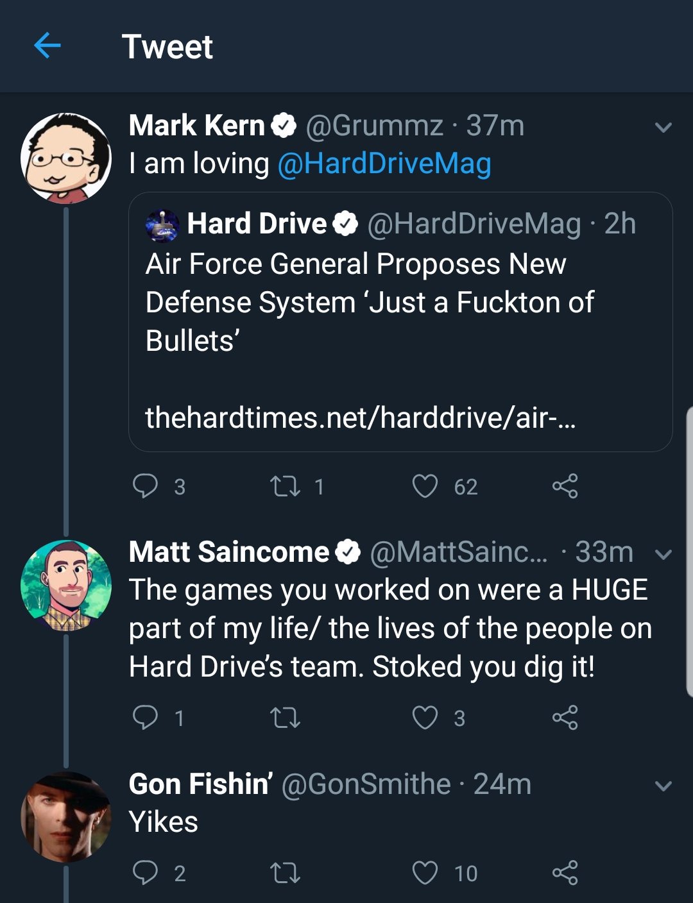Viewport: 693px width, 903px height.
Task: Open the thehardtimes.net article link
Action: pyautogui.click(x=360, y=418)
